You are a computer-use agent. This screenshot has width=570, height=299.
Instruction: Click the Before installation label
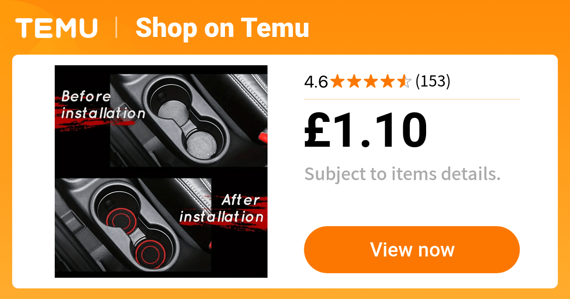click(x=103, y=105)
